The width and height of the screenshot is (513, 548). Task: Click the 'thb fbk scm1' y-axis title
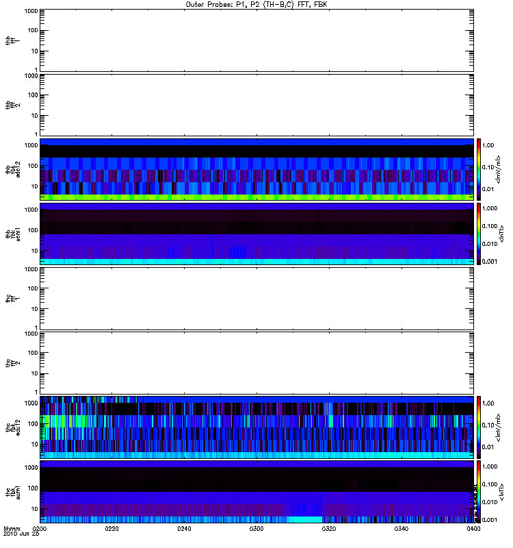click(x=13, y=234)
